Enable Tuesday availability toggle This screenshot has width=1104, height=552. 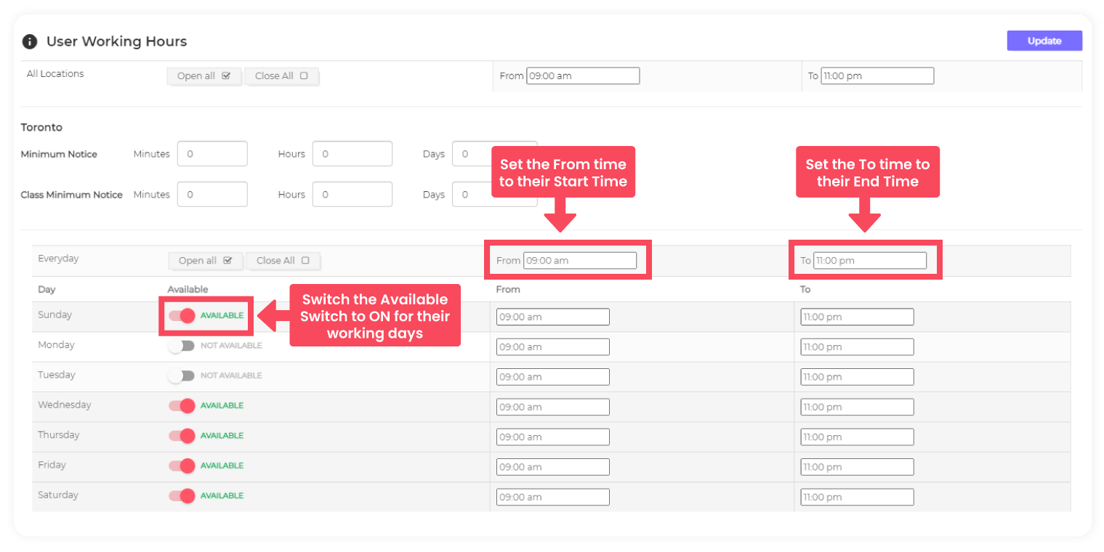(182, 376)
